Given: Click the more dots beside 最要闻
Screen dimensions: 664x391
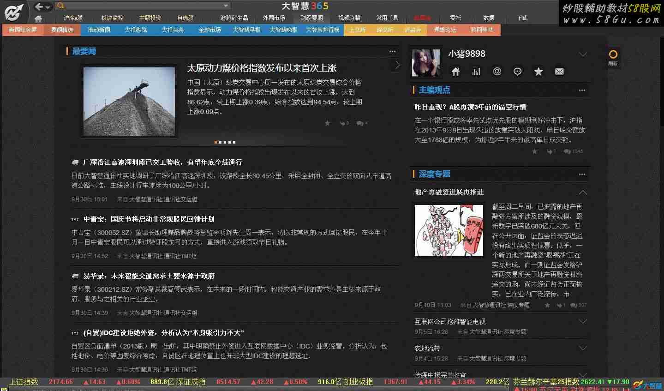Looking at the screenshot, I should pos(392,52).
